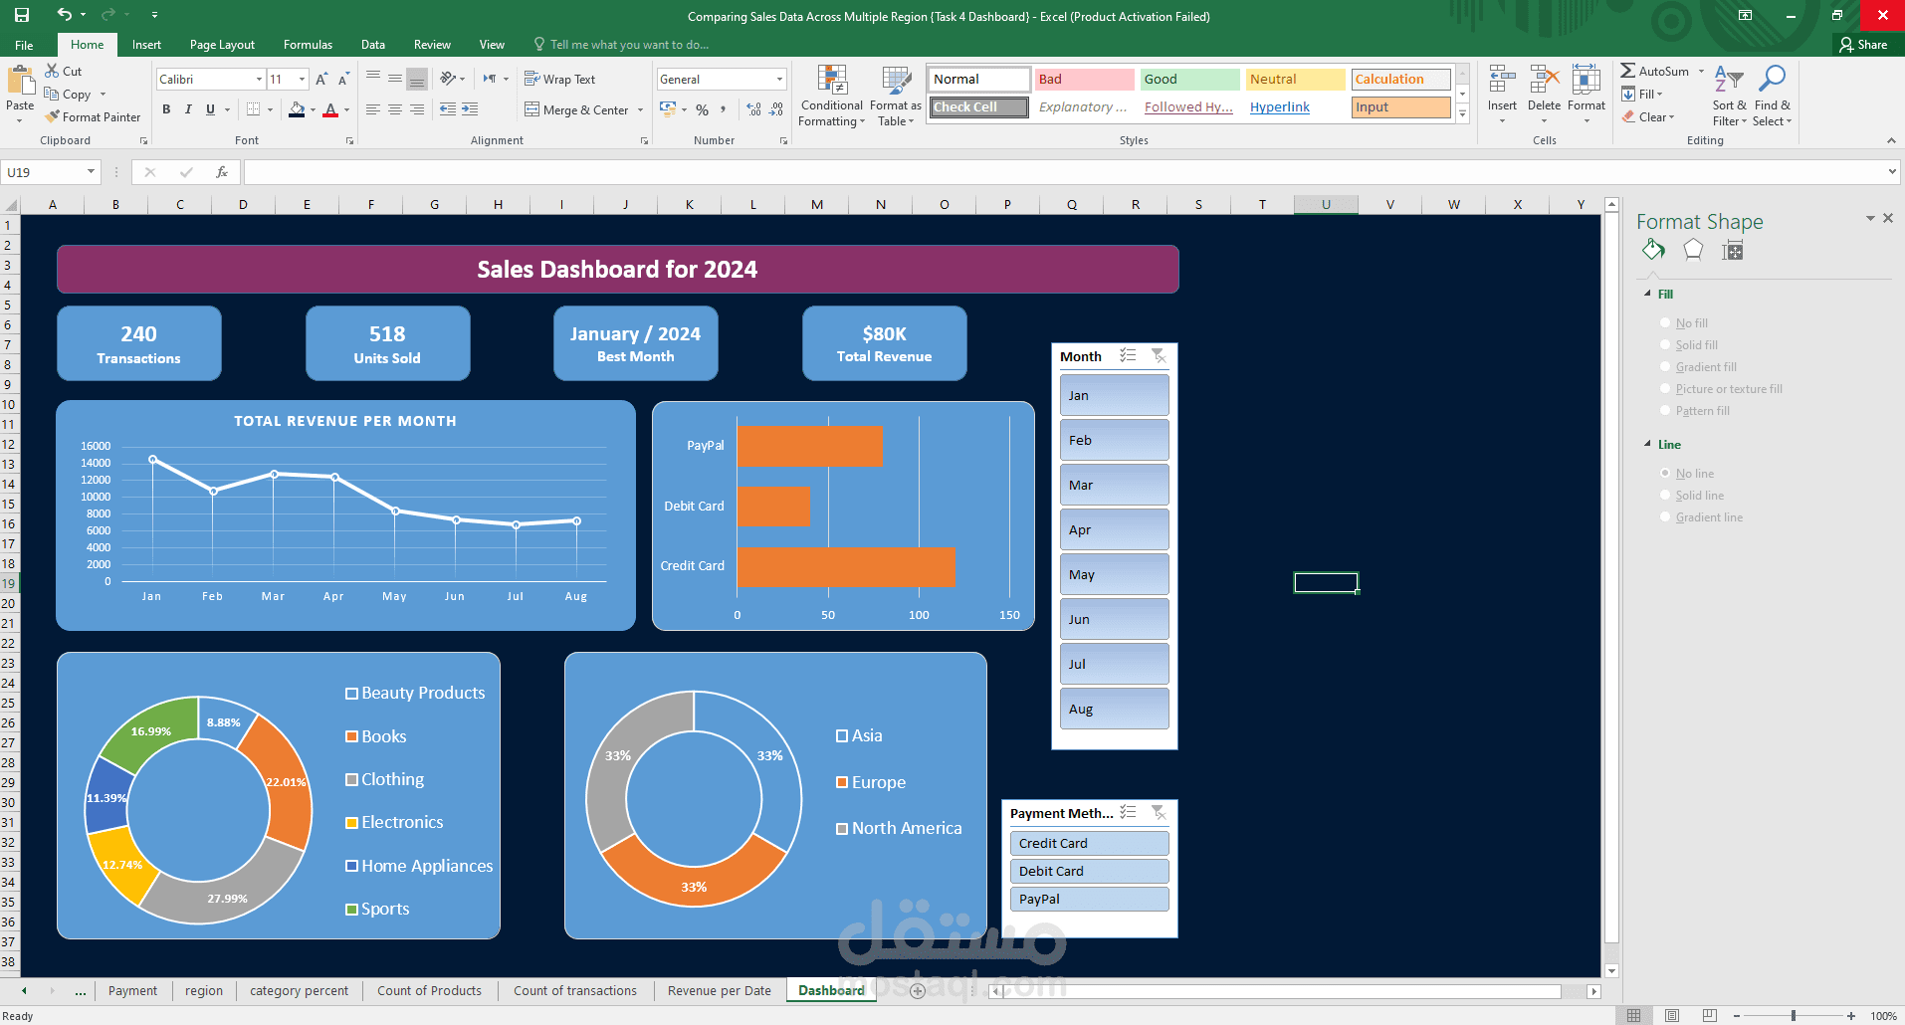Viewport: 1905px width, 1025px height.
Task: Select the Solid line radio option
Action: pos(1665,495)
